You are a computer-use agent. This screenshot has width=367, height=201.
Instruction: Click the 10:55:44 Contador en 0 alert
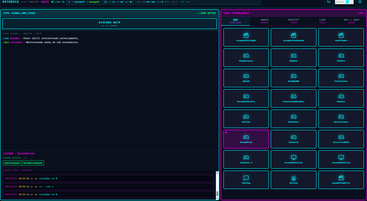[x=108, y=195]
